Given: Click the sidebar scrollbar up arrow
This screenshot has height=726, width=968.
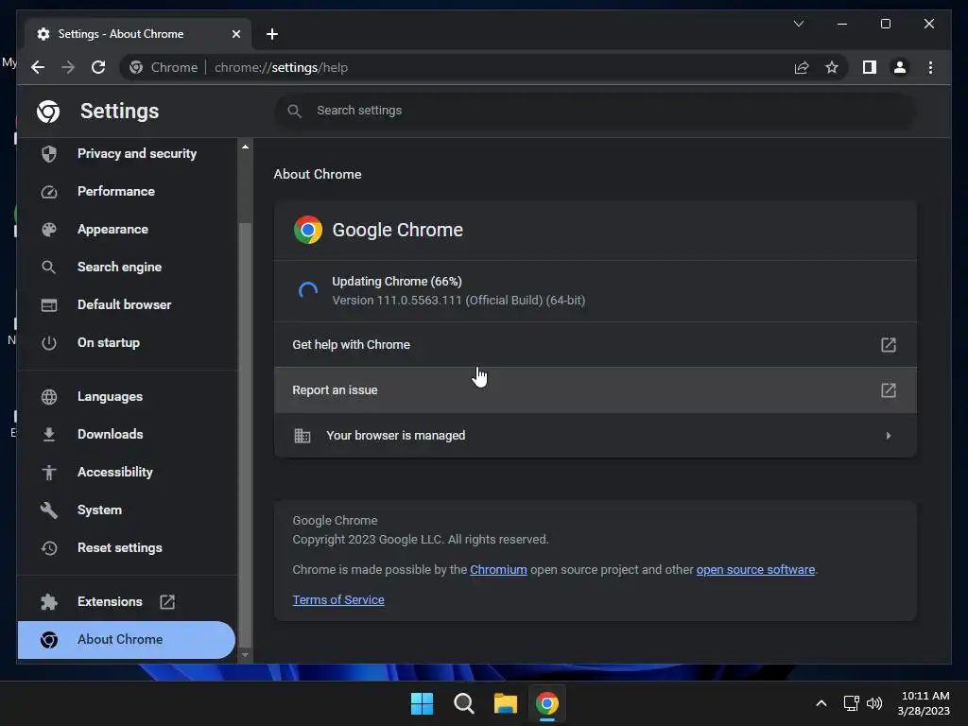Looking at the screenshot, I should 245,147.
